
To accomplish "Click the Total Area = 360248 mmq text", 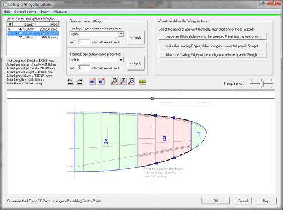I will point(24,83).
